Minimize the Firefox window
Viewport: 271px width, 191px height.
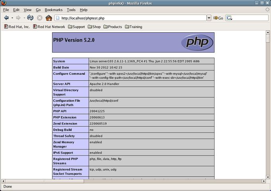(x=257, y=3)
